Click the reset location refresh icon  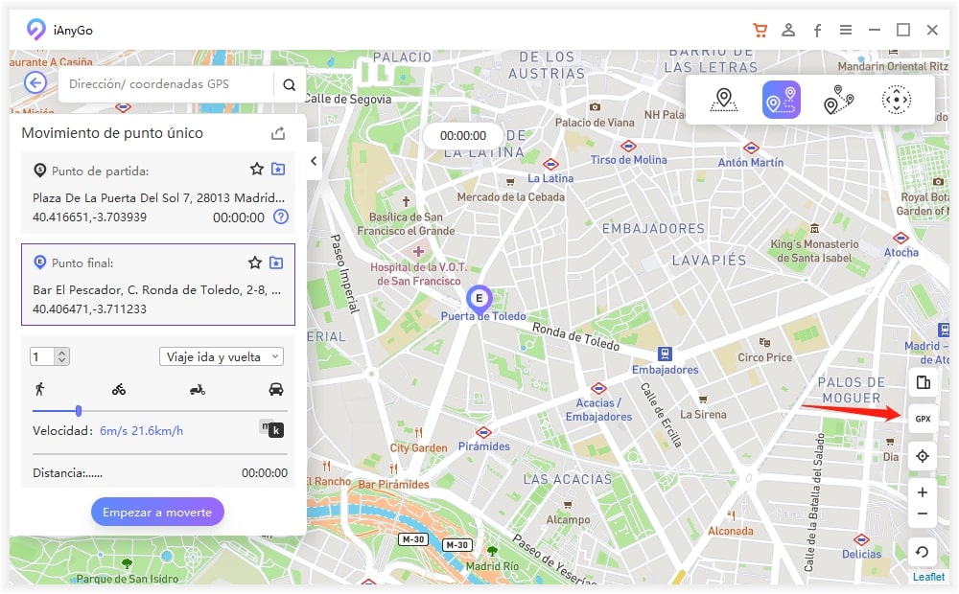(x=923, y=552)
